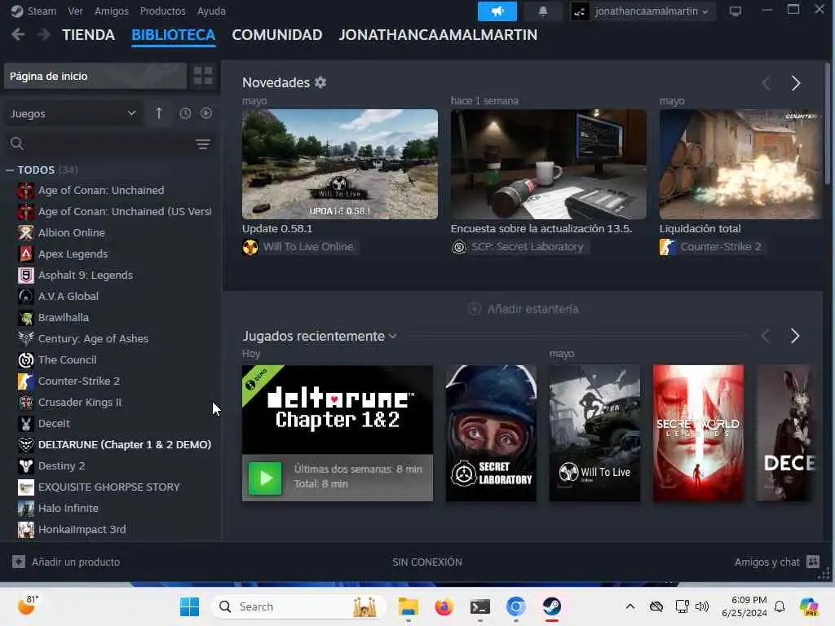Click SCP: Secret Laboratory small icon
Viewport: 835px width, 626px height.
[458, 247]
